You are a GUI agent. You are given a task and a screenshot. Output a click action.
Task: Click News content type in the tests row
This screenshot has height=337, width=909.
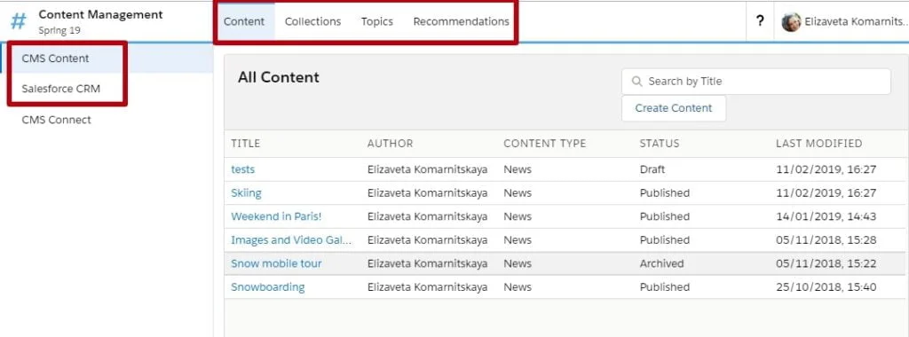coord(518,169)
